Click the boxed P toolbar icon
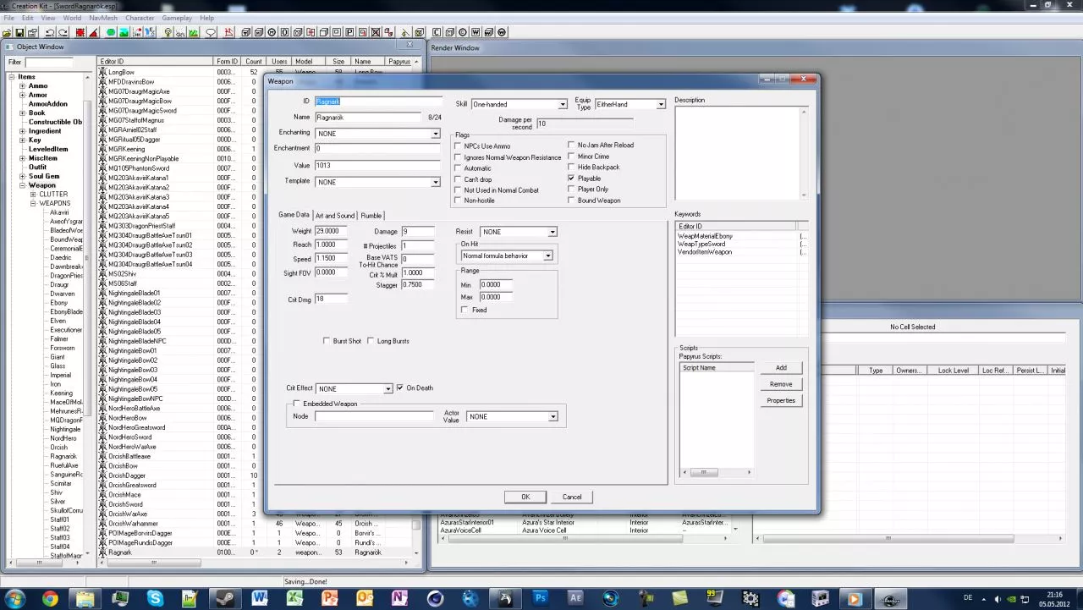This screenshot has height=610, width=1083. (x=349, y=32)
